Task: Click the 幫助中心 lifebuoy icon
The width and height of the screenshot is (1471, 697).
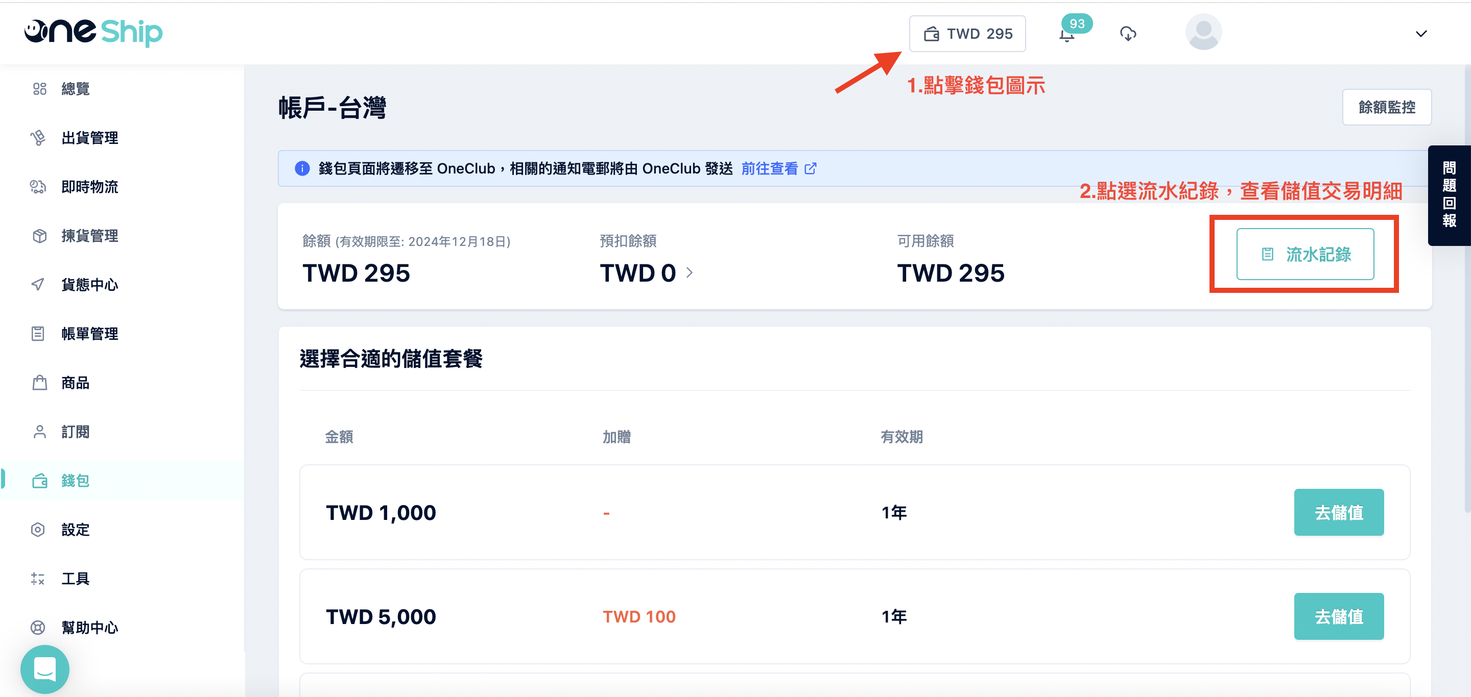Action: [x=38, y=628]
